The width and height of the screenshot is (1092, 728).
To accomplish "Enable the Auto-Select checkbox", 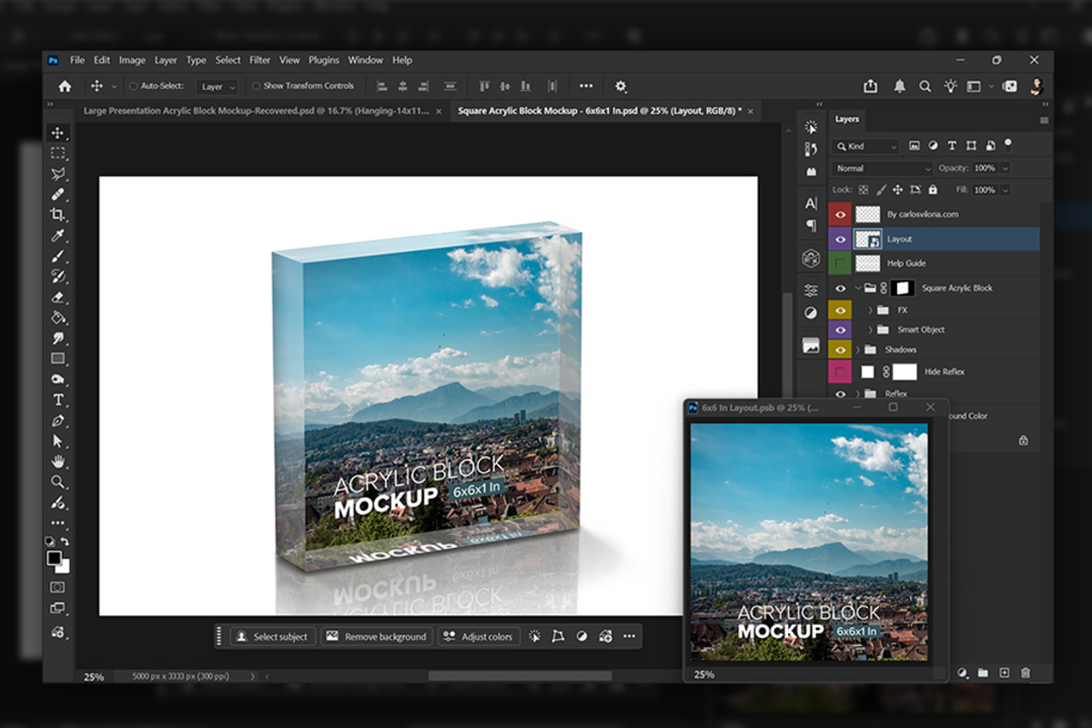I will pyautogui.click(x=134, y=86).
